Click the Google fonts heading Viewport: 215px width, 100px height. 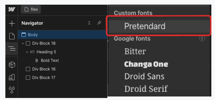point(132,39)
